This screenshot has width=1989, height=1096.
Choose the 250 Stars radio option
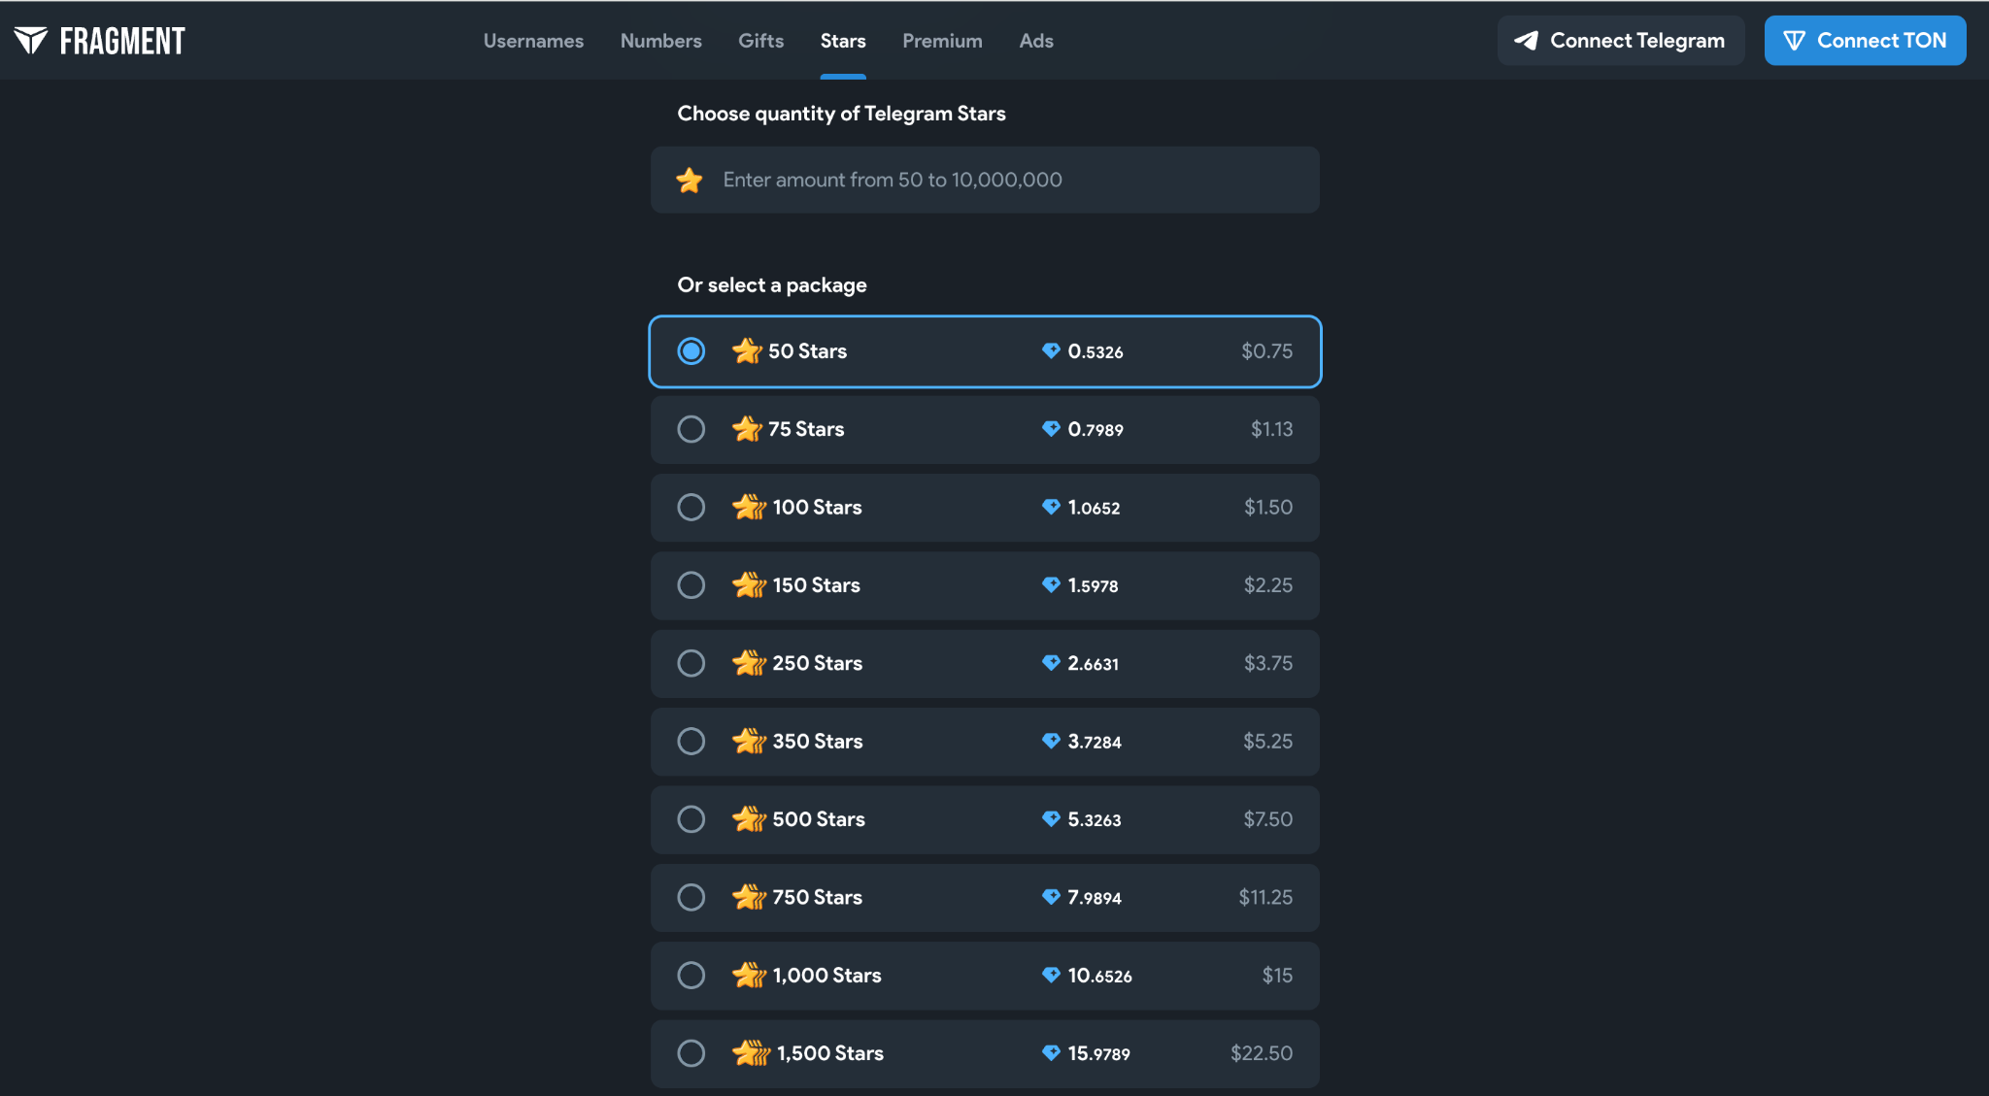coord(691,662)
